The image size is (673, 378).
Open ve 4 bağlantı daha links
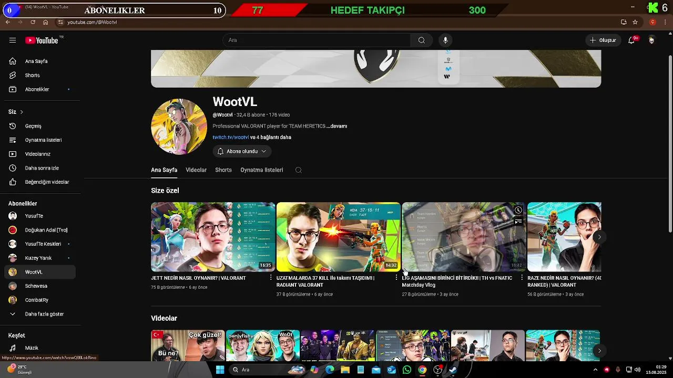tap(271, 138)
